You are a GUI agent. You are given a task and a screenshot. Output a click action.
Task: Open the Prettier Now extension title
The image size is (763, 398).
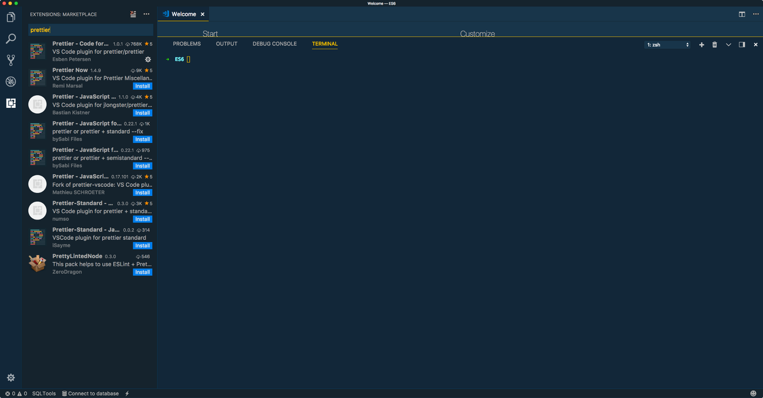70,70
